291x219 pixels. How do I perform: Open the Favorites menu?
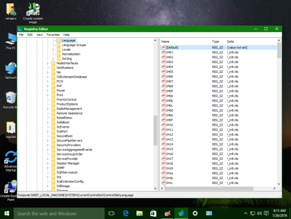53,35
